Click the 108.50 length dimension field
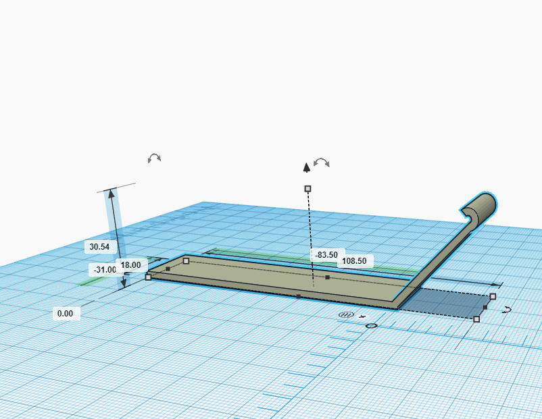The height and width of the screenshot is (419, 542). [x=355, y=261]
